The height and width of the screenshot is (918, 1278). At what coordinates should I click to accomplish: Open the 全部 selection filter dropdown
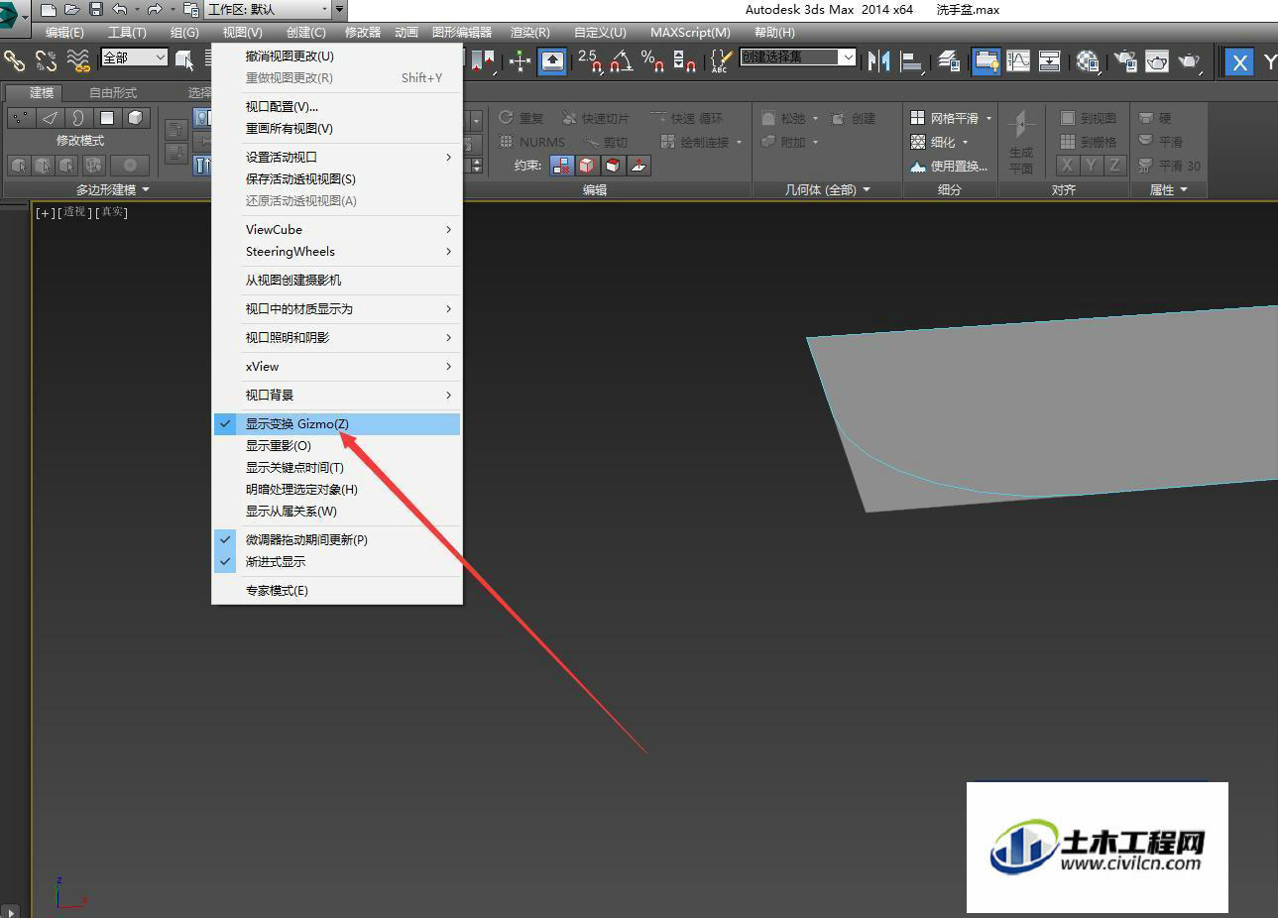135,57
